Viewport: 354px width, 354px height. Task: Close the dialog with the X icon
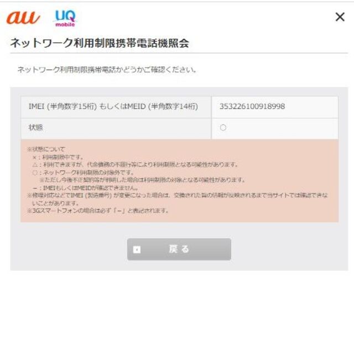pyautogui.click(x=340, y=17)
